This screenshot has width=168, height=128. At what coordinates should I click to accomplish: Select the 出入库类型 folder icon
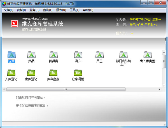[148, 55]
